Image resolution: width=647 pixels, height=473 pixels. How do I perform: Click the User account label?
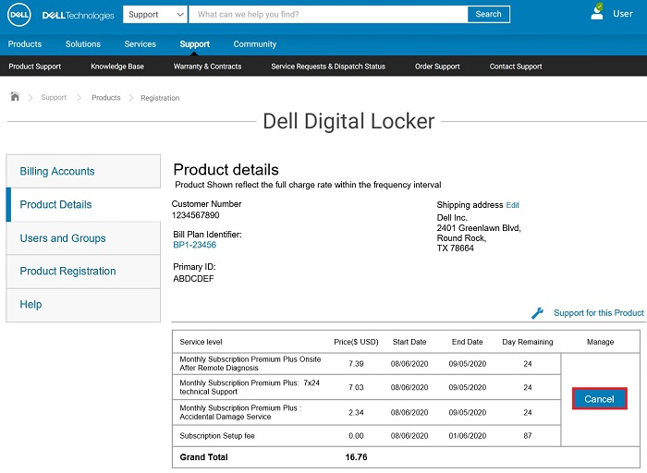(x=623, y=14)
